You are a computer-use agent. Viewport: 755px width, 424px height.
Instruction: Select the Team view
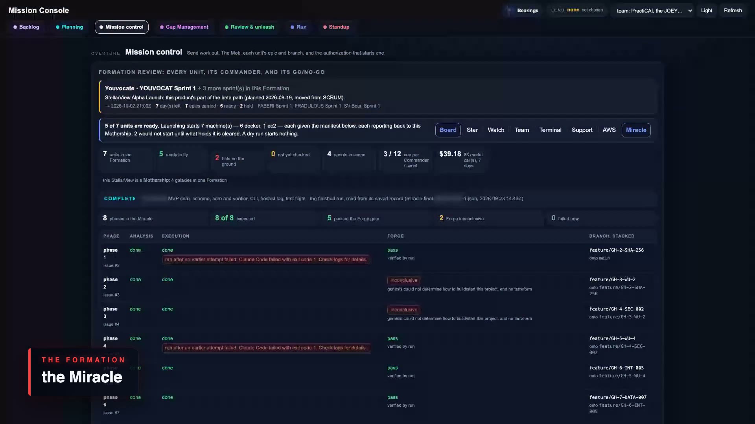[522, 130]
